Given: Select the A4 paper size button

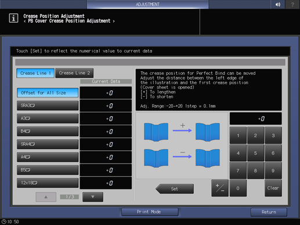Looking at the screenshot, I should coord(48,157).
